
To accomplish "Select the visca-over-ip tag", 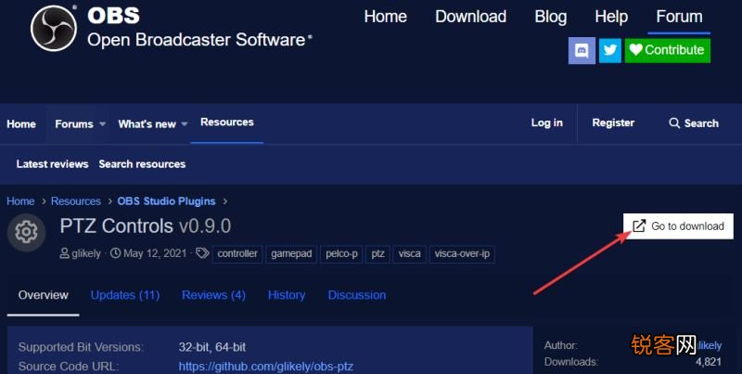I will tap(462, 253).
